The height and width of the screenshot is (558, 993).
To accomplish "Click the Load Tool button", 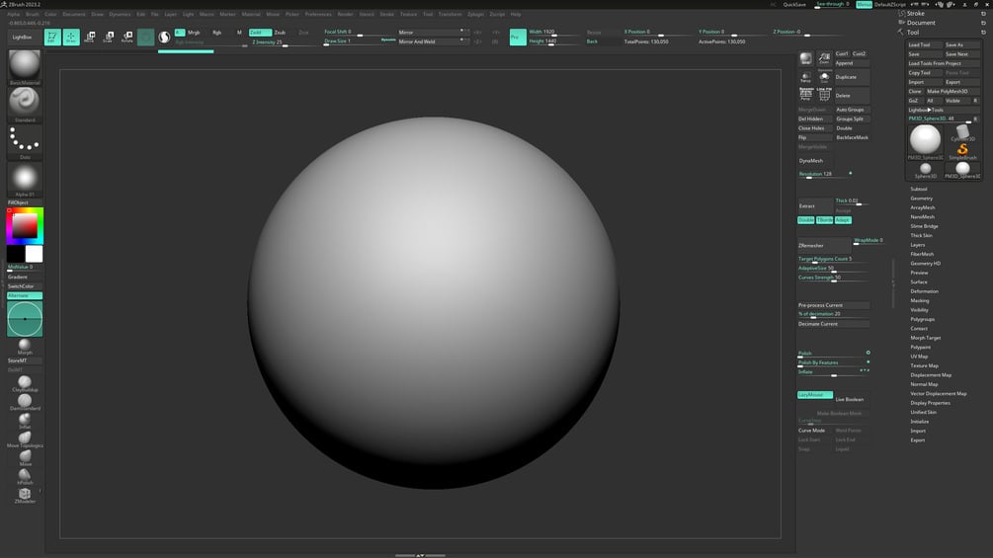I will [924, 44].
